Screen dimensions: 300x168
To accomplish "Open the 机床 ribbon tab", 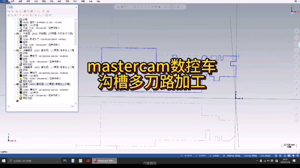I will pos(75,1).
